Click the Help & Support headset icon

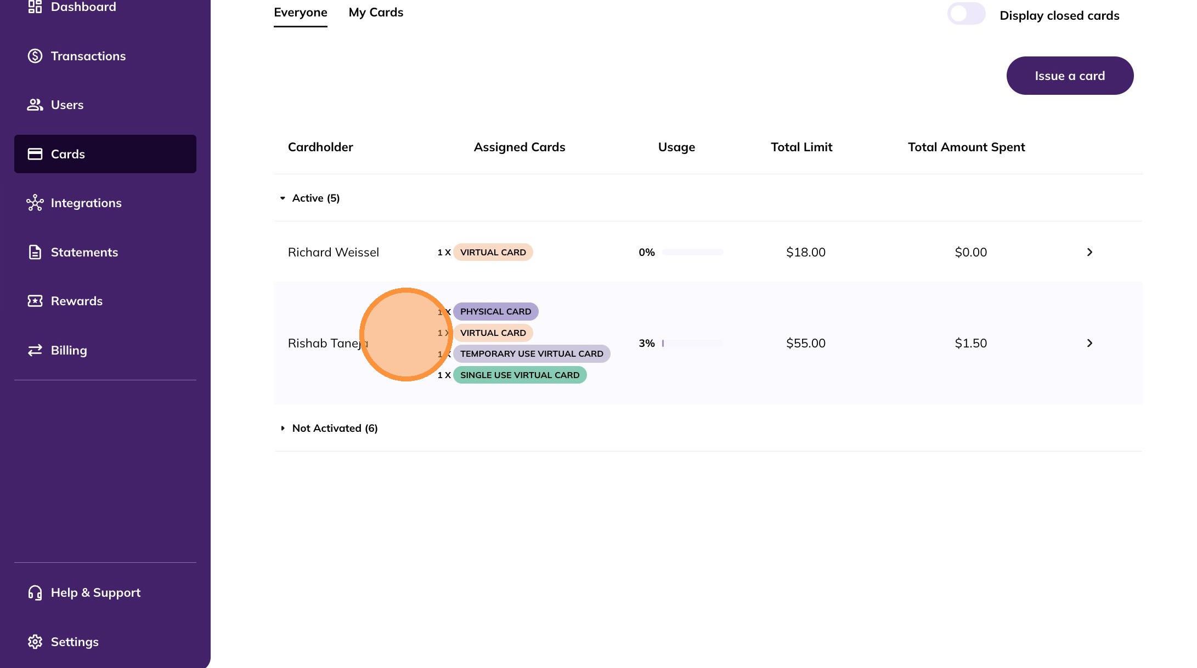[35, 592]
